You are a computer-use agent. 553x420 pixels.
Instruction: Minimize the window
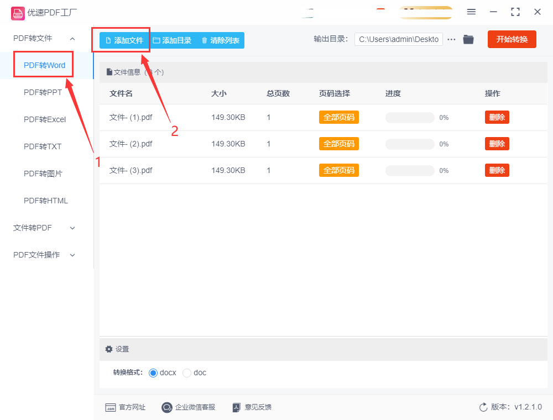click(493, 12)
